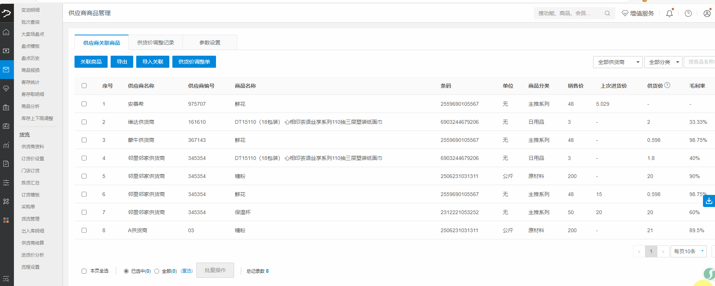Open 商品报损 in the side menu
Screen dimensions: 715x286
pyautogui.click(x=30, y=70)
